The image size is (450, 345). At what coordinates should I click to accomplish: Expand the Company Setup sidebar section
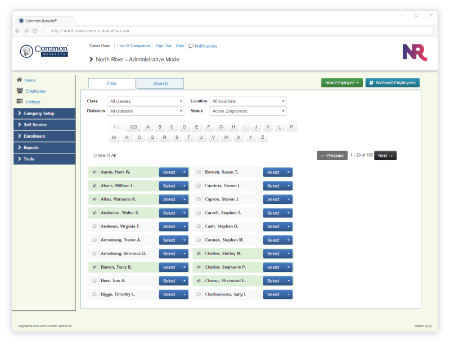click(44, 114)
